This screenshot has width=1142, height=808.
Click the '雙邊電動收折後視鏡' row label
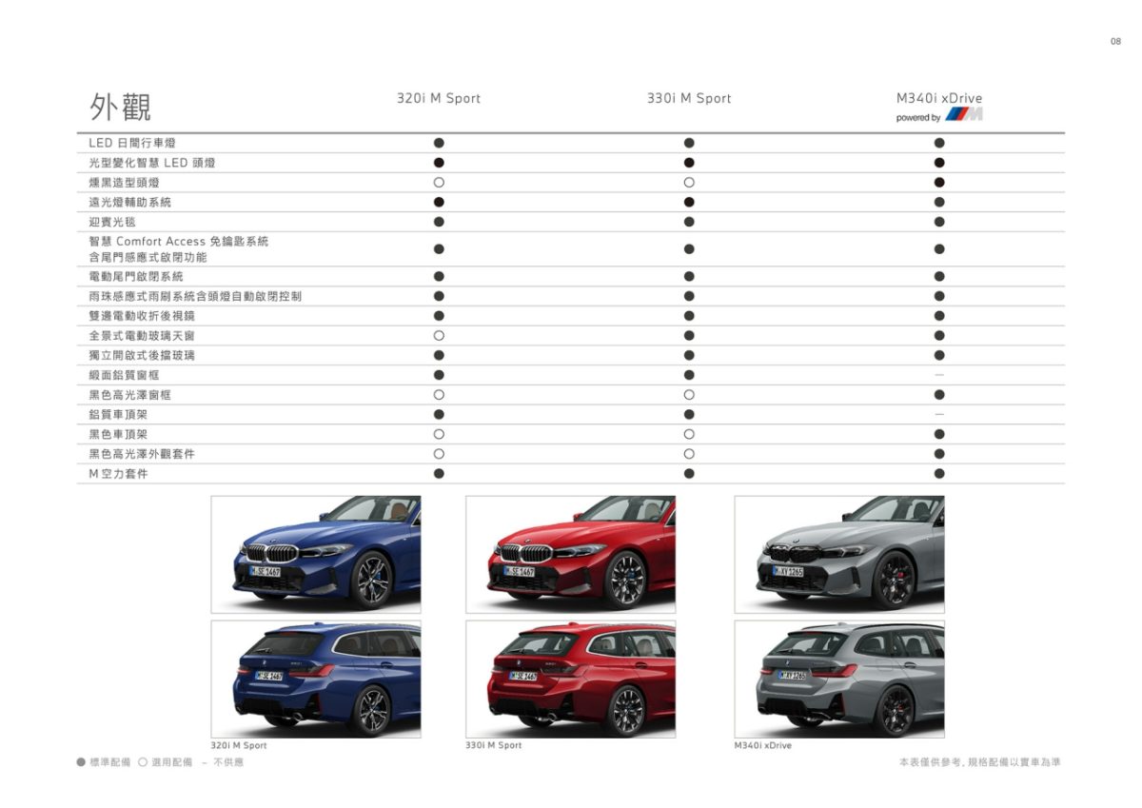tap(142, 316)
